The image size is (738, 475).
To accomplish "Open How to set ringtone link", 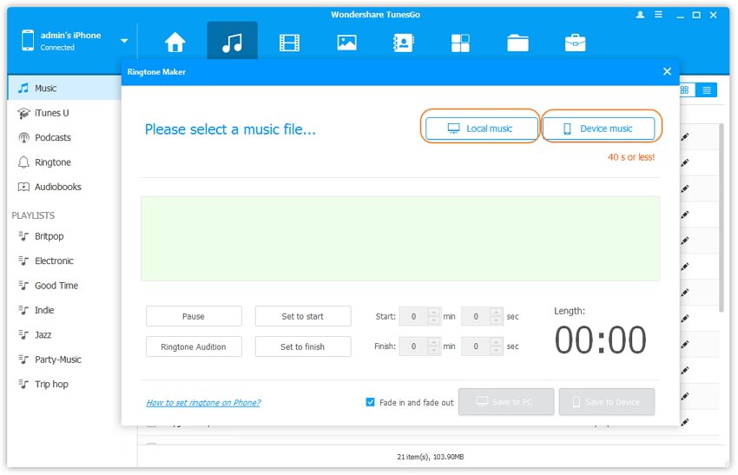I will (203, 403).
